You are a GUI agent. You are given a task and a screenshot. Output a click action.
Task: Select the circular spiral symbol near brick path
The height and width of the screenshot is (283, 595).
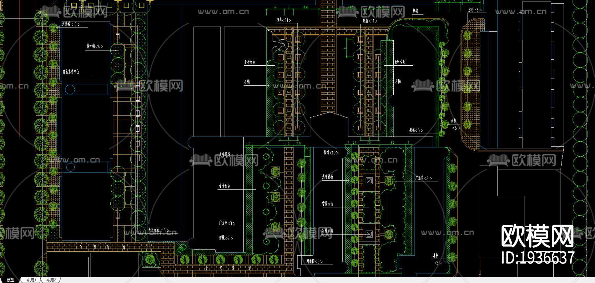click(x=283, y=45)
